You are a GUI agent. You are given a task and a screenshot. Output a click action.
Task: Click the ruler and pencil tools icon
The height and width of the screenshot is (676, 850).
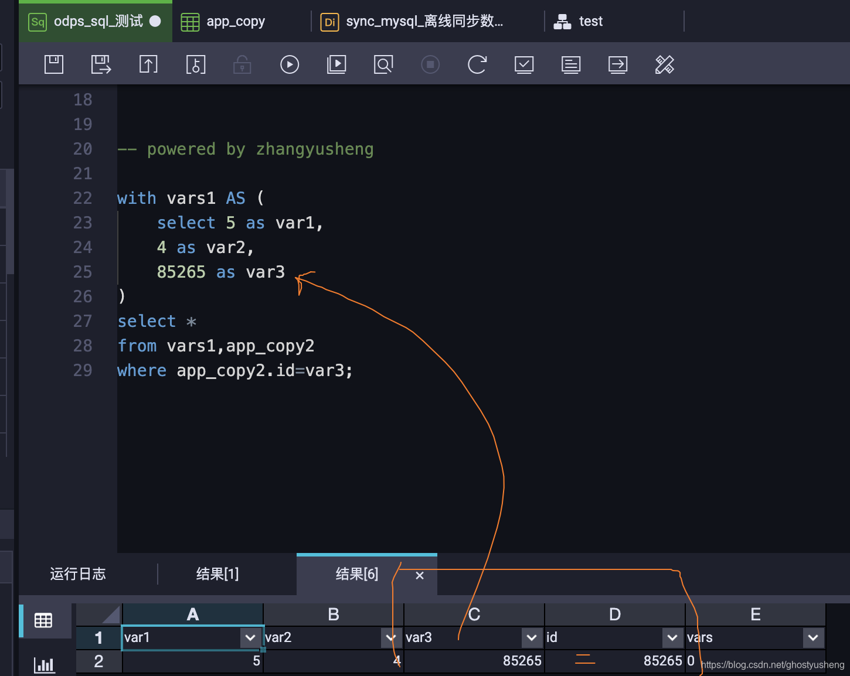click(665, 64)
